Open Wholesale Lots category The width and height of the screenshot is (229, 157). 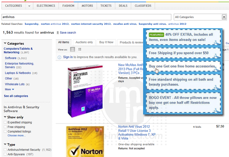click(x=15, y=84)
